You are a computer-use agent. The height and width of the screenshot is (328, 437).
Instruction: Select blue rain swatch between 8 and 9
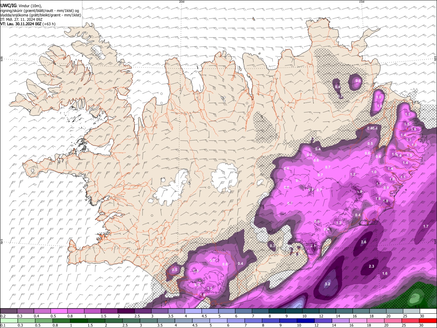point(271,321)
